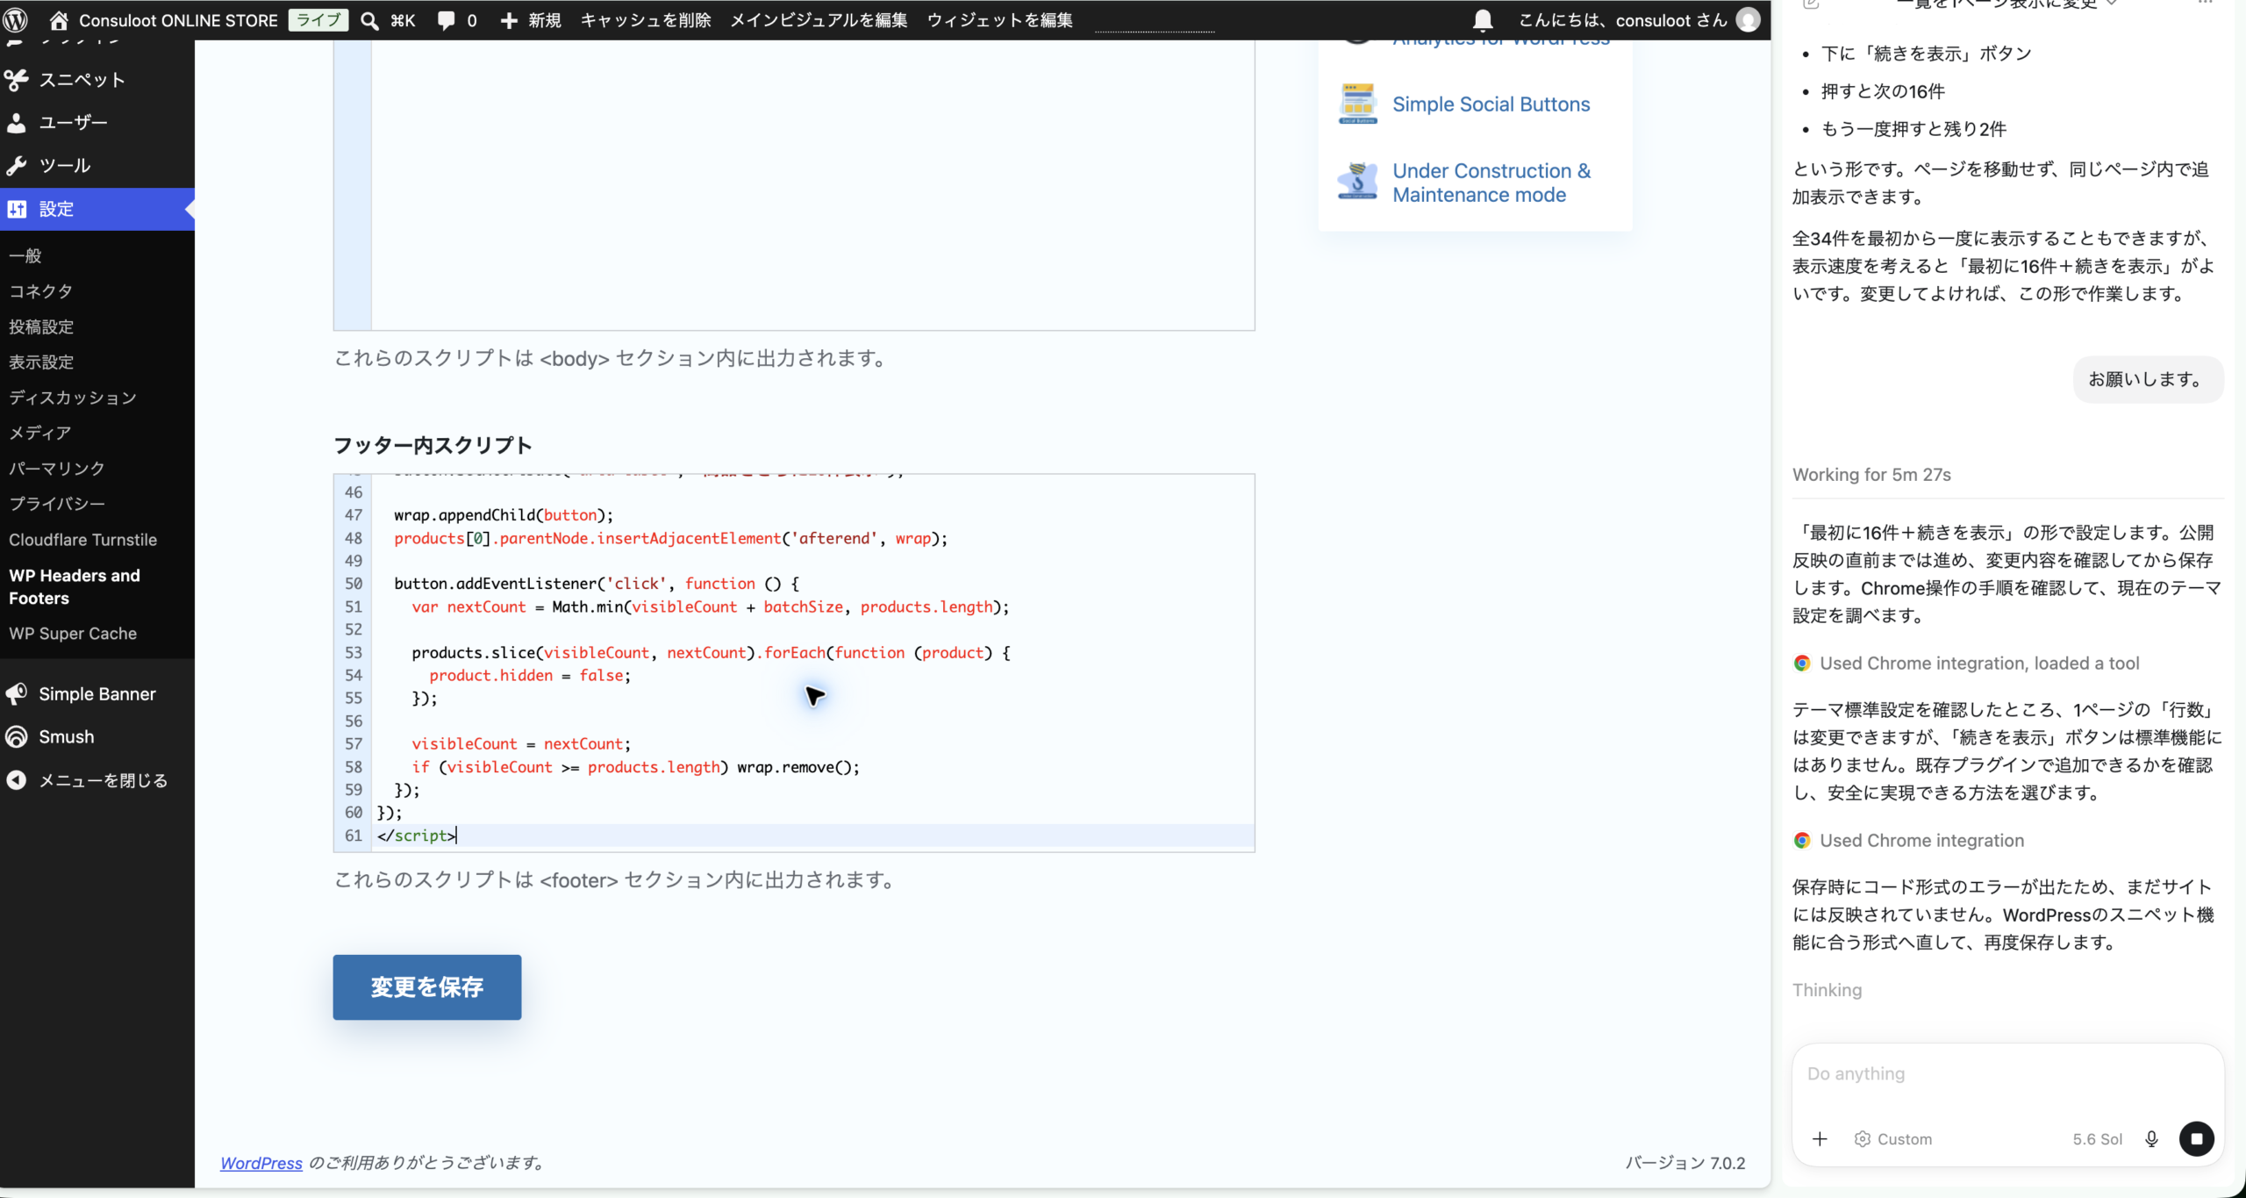Expand the Thinking status in chat panel
The image size is (2246, 1198).
point(1827,990)
